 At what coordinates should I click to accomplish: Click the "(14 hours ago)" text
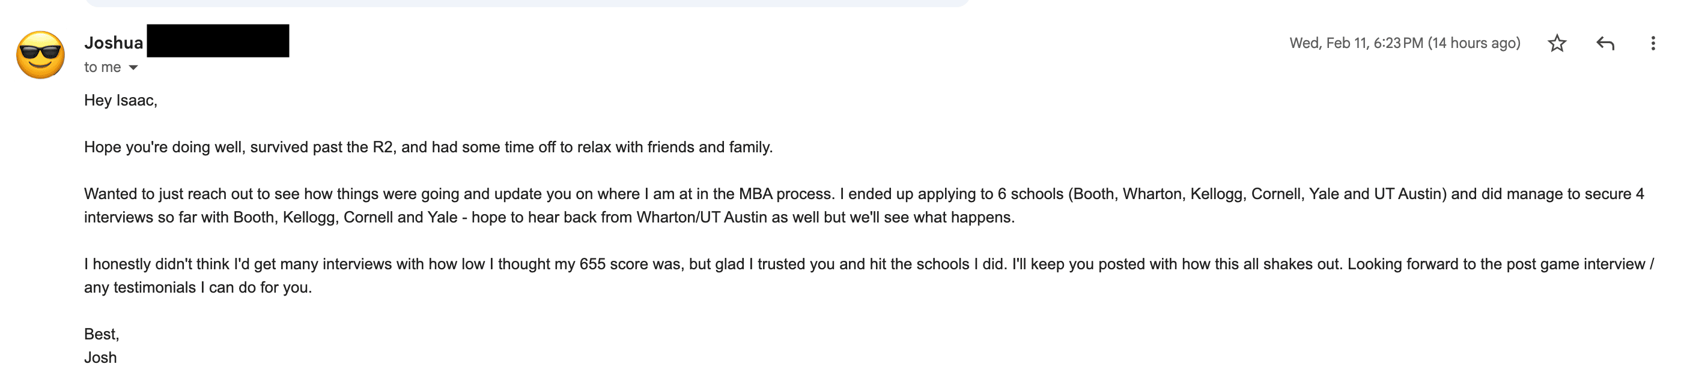(x=1474, y=43)
